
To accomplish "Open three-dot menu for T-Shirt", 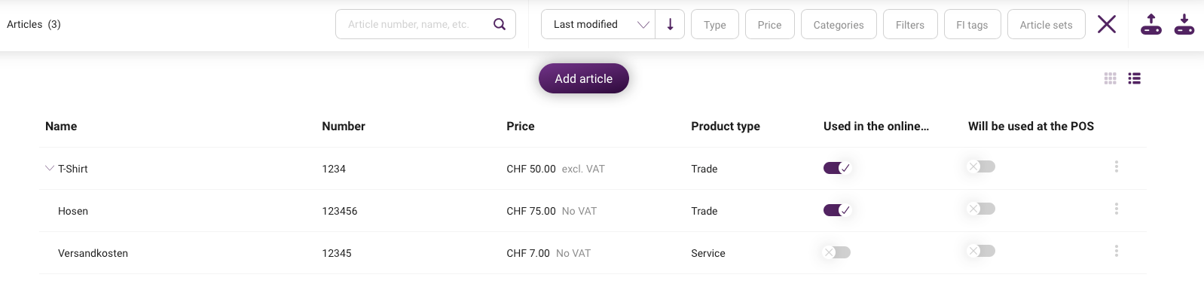I will pyautogui.click(x=1117, y=166).
